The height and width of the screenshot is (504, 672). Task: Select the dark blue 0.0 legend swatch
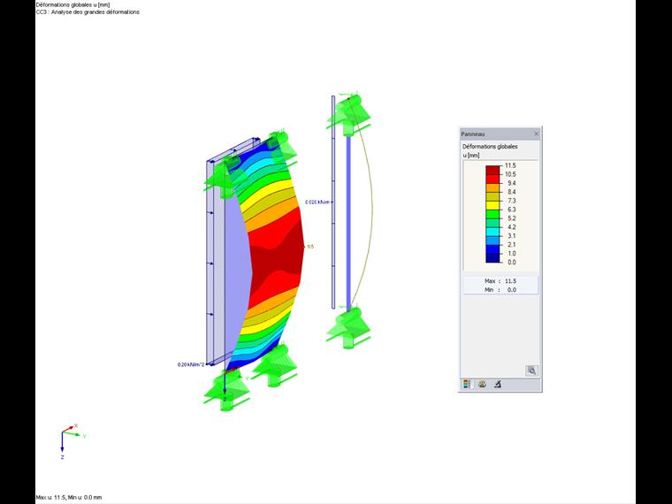[493, 257]
